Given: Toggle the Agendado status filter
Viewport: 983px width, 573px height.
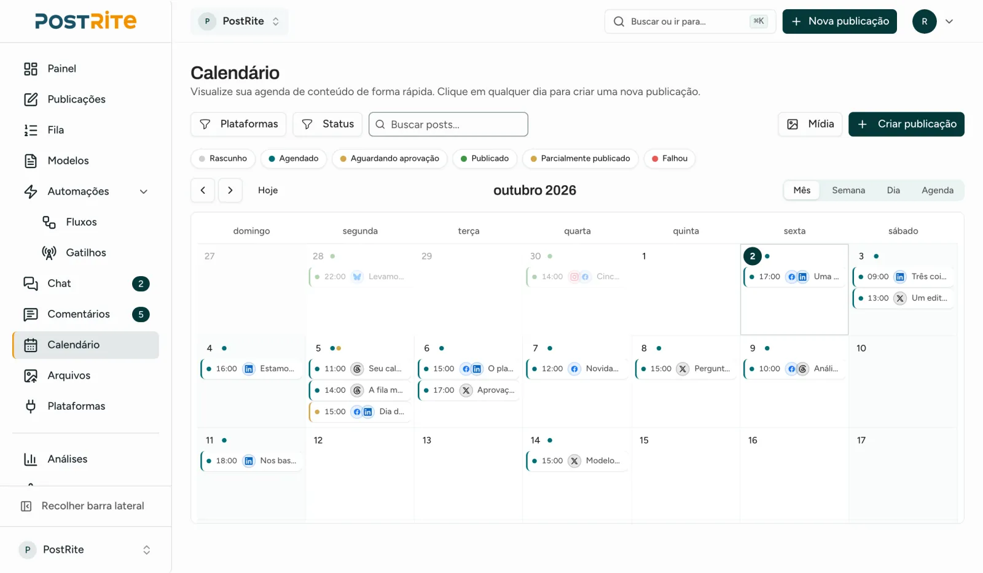Looking at the screenshot, I should 293,158.
